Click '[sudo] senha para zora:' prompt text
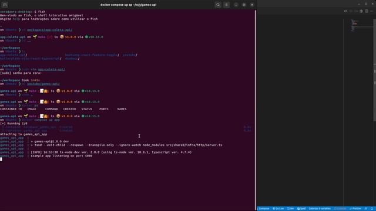This screenshot has width=376, height=211. [x=21, y=73]
